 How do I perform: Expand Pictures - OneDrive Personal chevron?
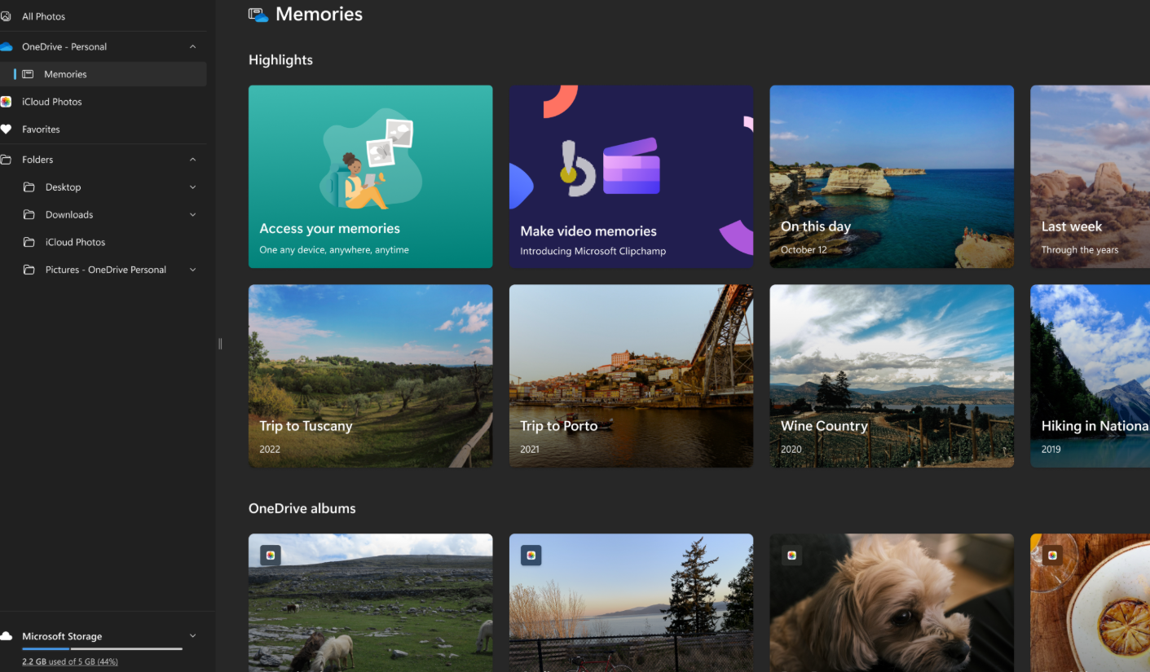(x=192, y=270)
